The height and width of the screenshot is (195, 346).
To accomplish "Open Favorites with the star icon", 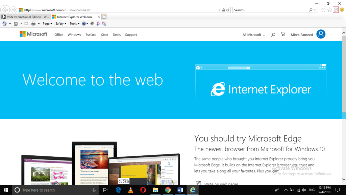I will tap(329, 10).
